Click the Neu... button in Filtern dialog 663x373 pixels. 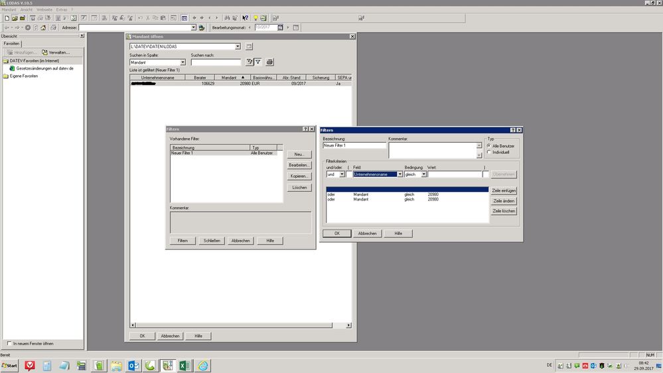tap(299, 155)
